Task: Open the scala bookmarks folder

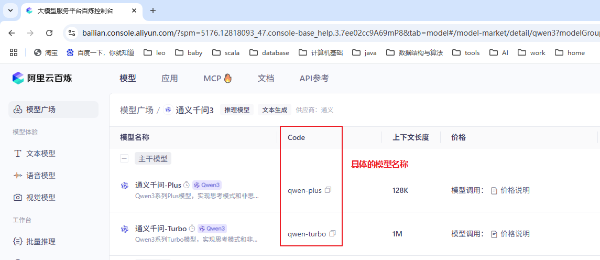Action: click(226, 53)
